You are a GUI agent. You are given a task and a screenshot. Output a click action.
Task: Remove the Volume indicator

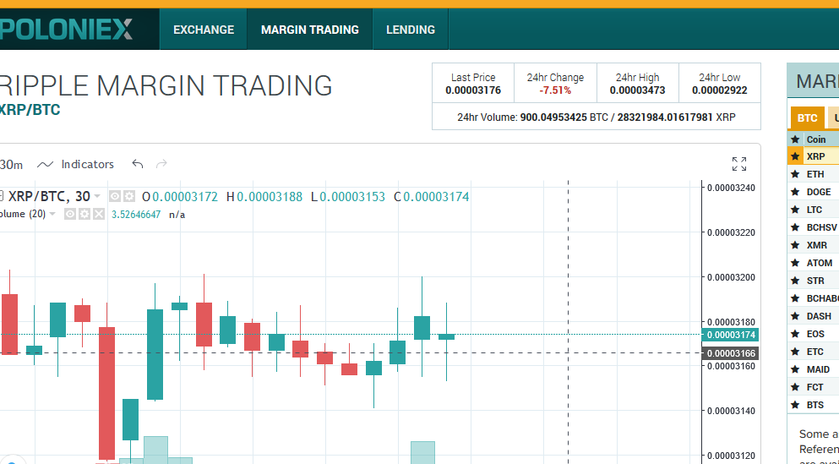99,214
